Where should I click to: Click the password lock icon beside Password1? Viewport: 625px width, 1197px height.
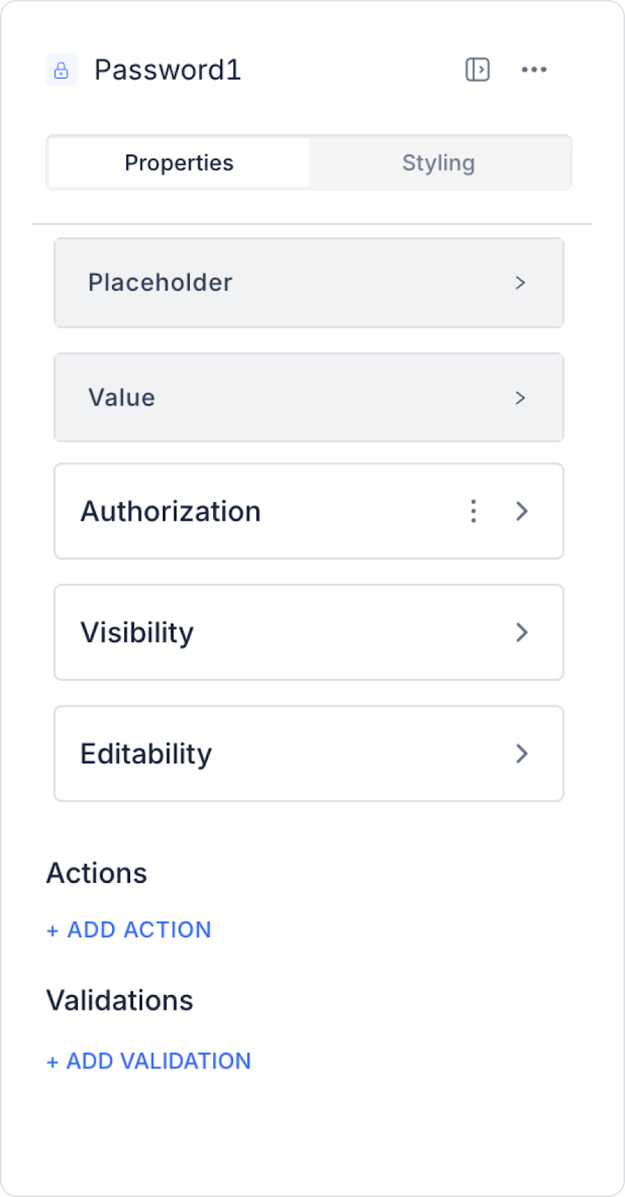[x=61, y=70]
